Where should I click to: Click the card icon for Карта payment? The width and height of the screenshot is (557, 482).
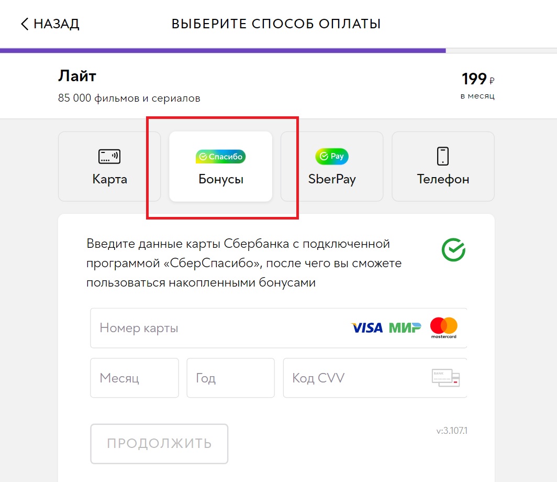(109, 156)
